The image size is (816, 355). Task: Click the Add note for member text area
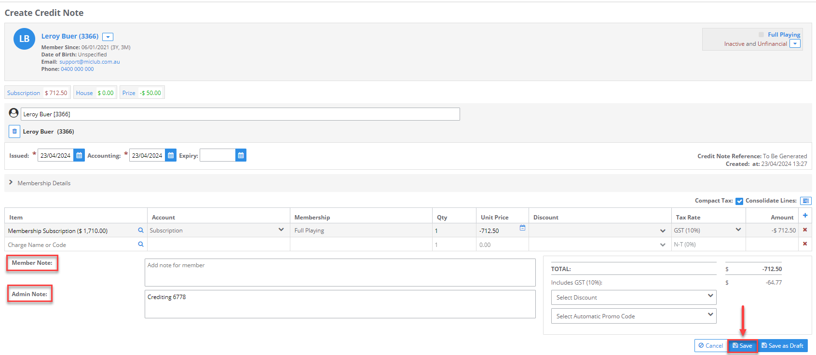340,273
